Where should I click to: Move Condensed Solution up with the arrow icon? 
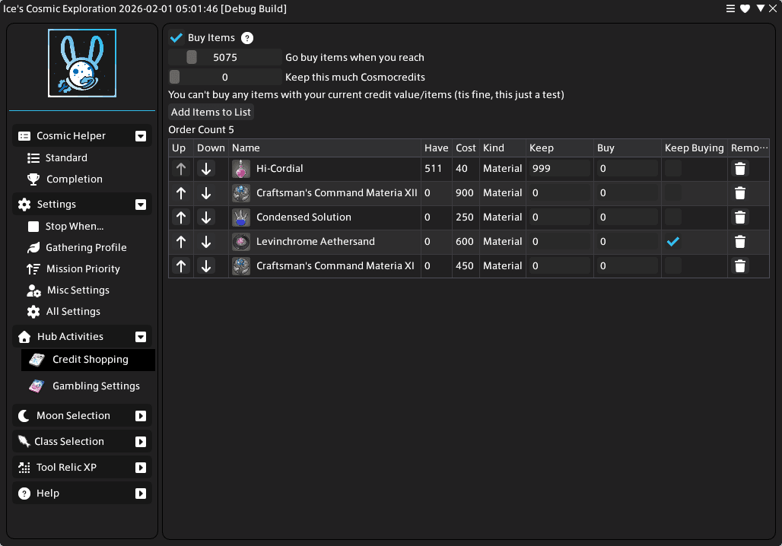pyautogui.click(x=180, y=217)
